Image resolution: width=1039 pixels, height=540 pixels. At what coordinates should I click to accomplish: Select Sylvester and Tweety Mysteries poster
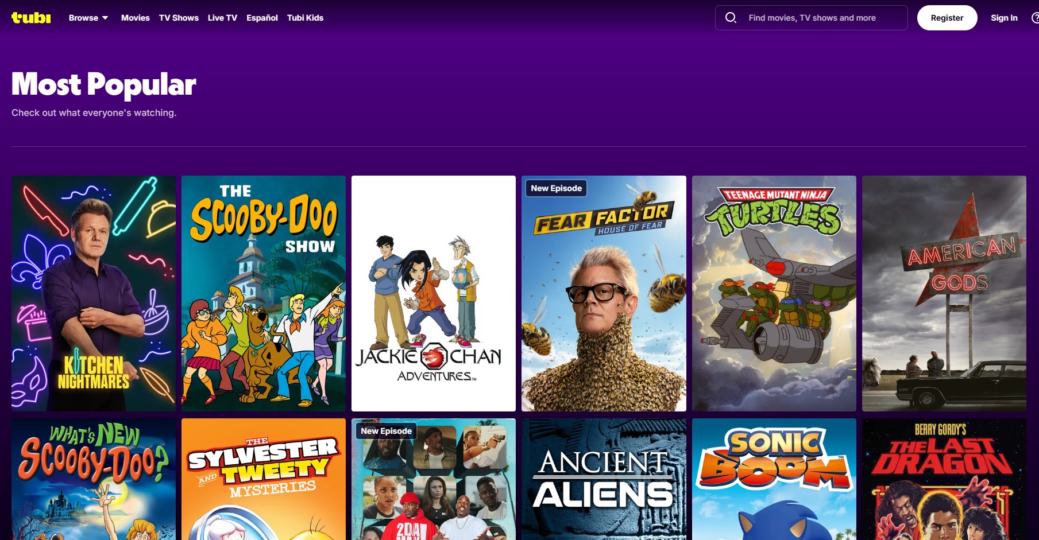tap(264, 479)
